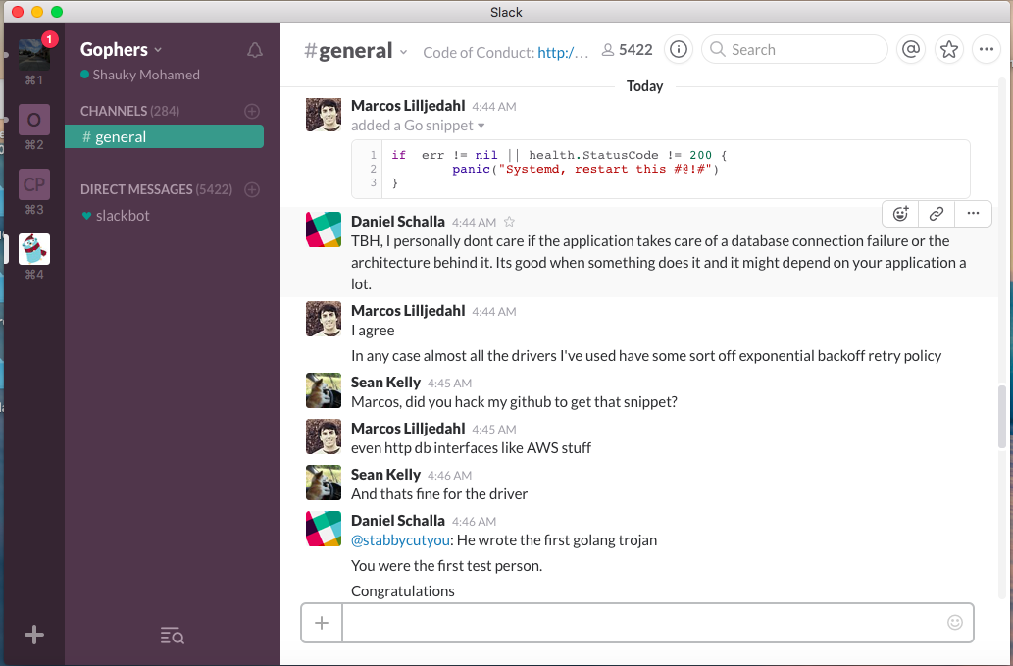Click Sean Kelly's avatar at 4:46 AM

pyautogui.click(x=323, y=483)
